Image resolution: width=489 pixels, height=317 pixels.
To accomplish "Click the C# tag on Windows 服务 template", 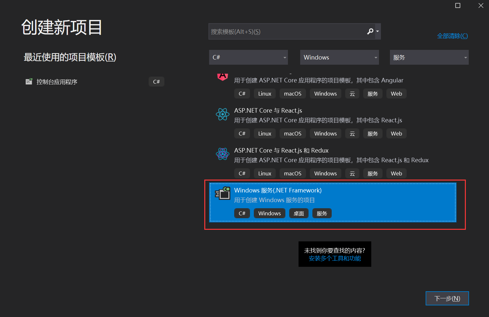I will (x=242, y=213).
